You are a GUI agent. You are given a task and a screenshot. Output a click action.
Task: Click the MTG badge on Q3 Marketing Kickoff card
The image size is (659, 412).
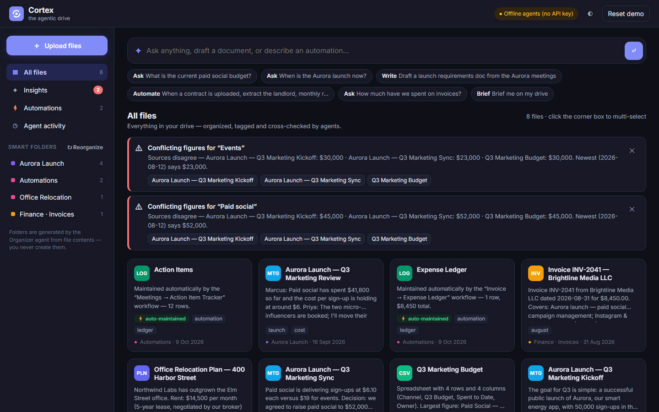(x=536, y=373)
